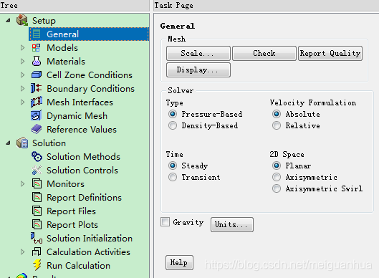Open the Units dialog button

232,224
